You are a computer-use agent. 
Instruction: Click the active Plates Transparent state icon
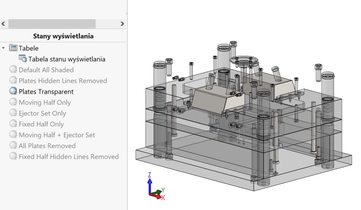click(x=13, y=92)
